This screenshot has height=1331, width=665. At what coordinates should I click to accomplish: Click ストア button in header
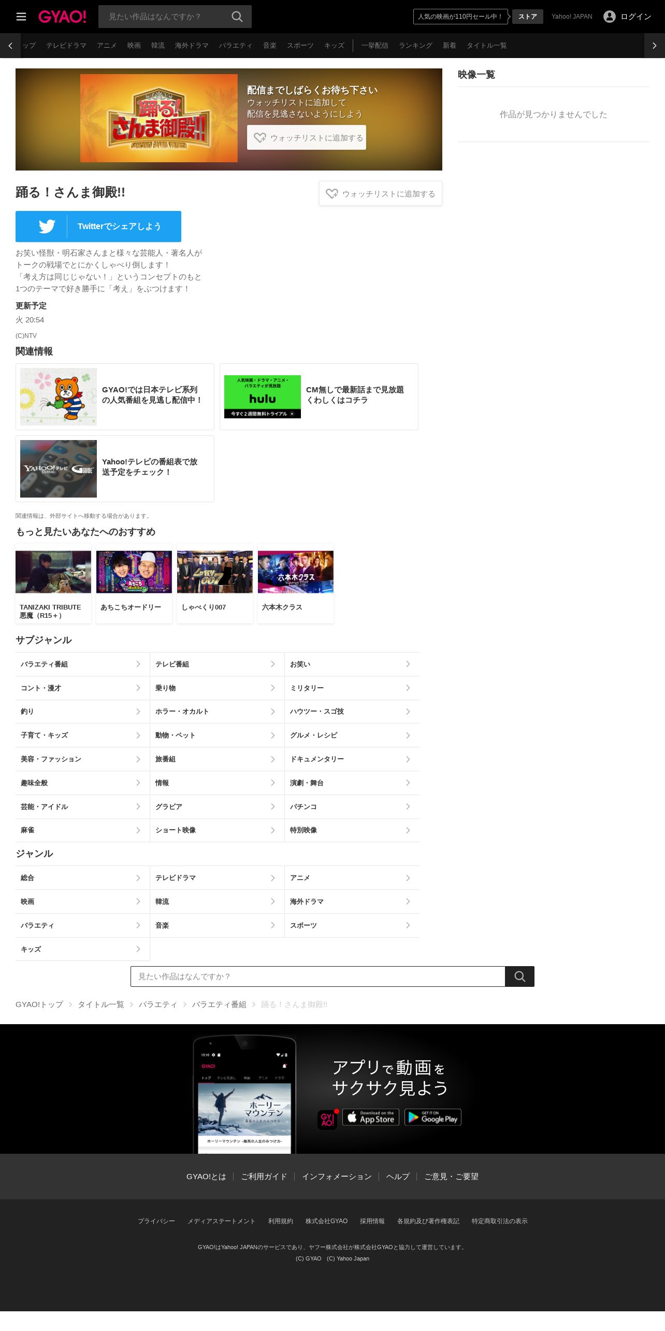[x=528, y=17]
